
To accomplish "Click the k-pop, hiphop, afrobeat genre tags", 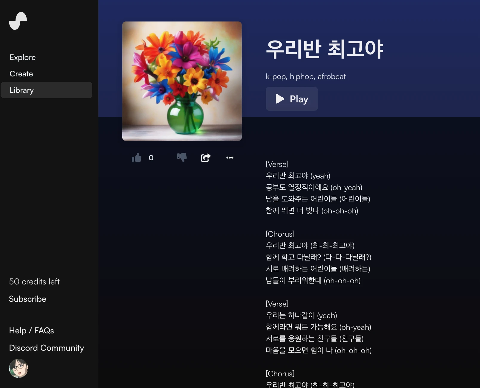I will (x=306, y=76).
